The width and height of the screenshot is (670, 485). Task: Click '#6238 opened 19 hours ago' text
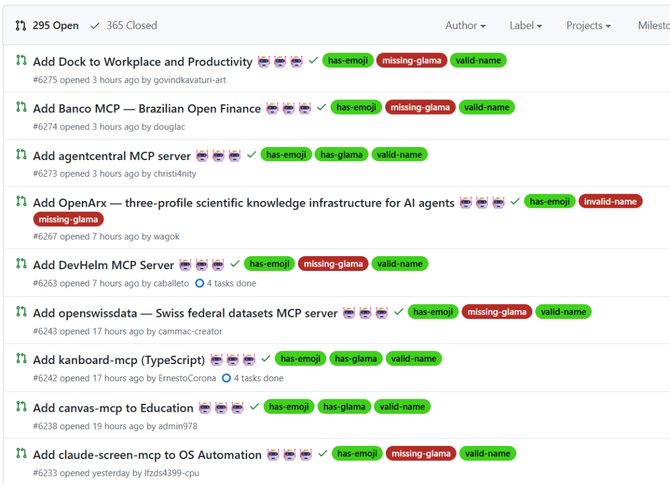point(89,426)
